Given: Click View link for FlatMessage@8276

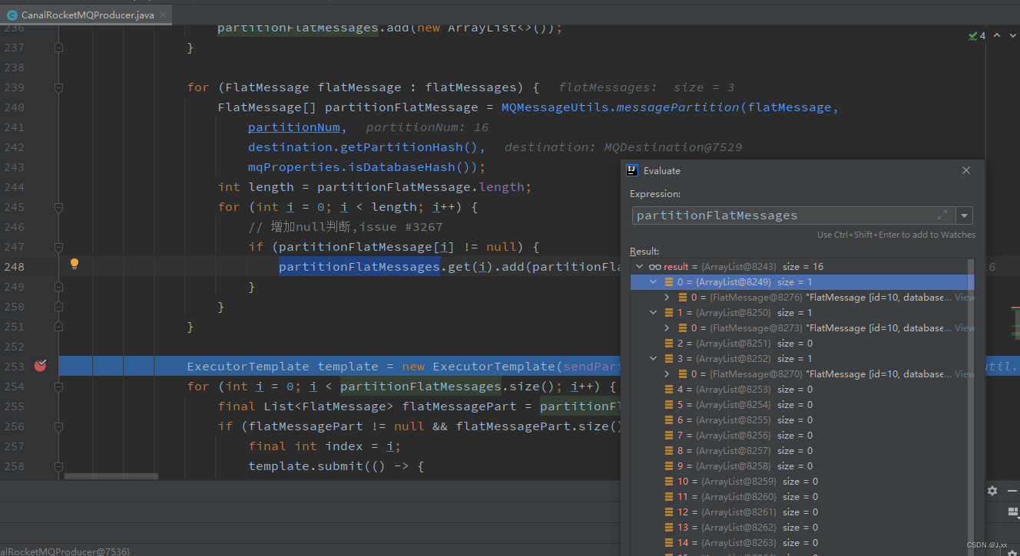Looking at the screenshot, I should [x=964, y=297].
